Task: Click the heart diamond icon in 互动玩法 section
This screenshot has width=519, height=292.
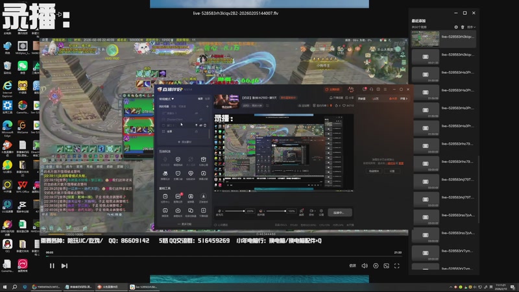Action: click(191, 173)
